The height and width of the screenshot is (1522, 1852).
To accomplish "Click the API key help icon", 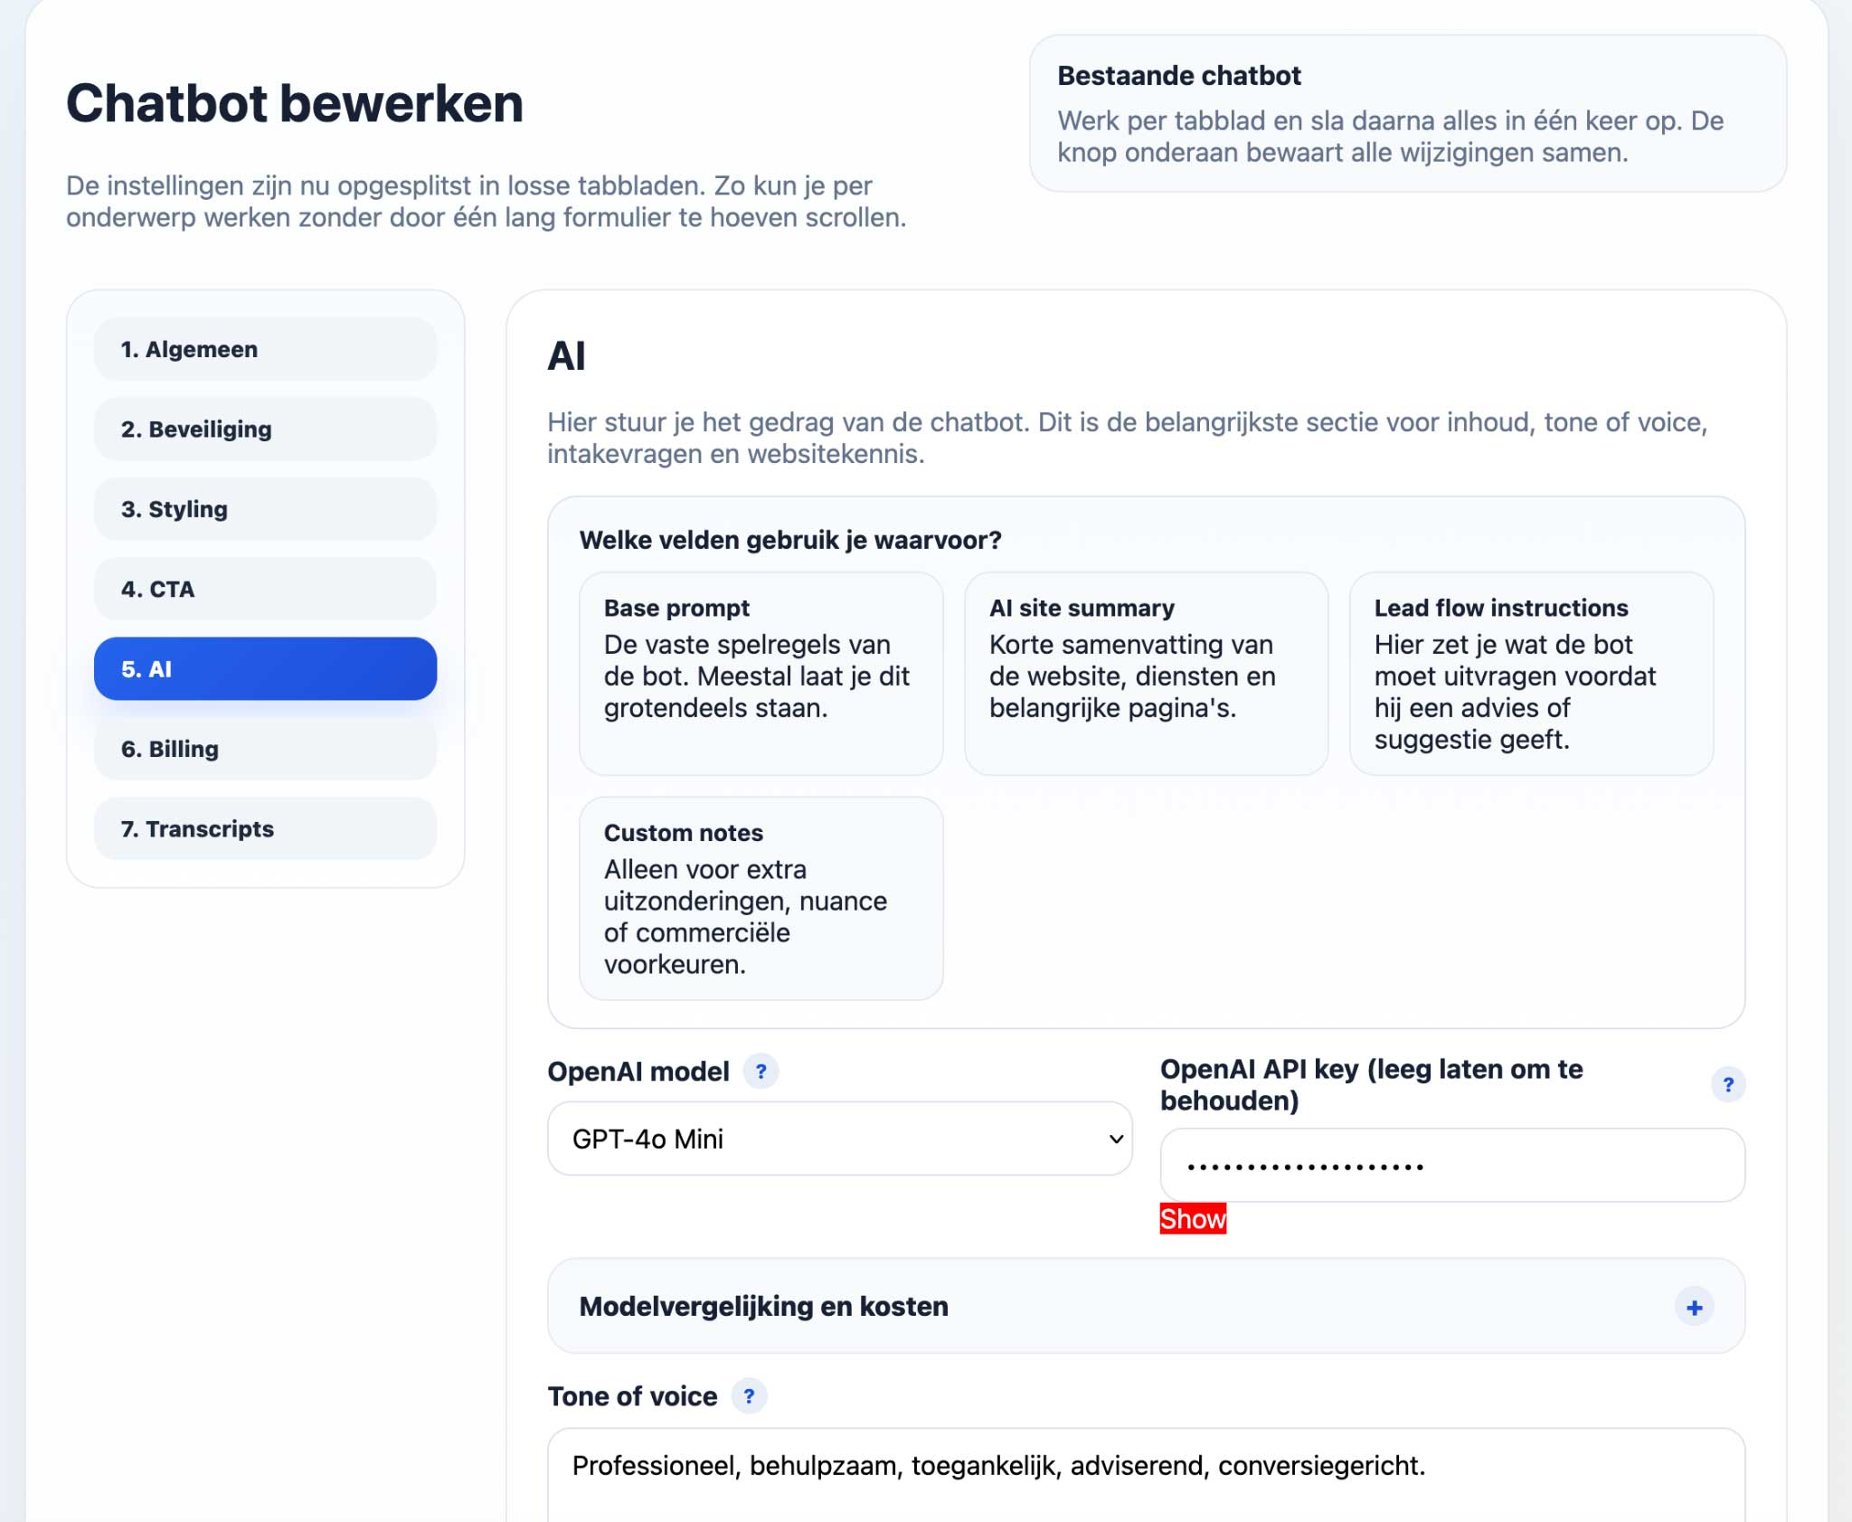I will (1727, 1084).
